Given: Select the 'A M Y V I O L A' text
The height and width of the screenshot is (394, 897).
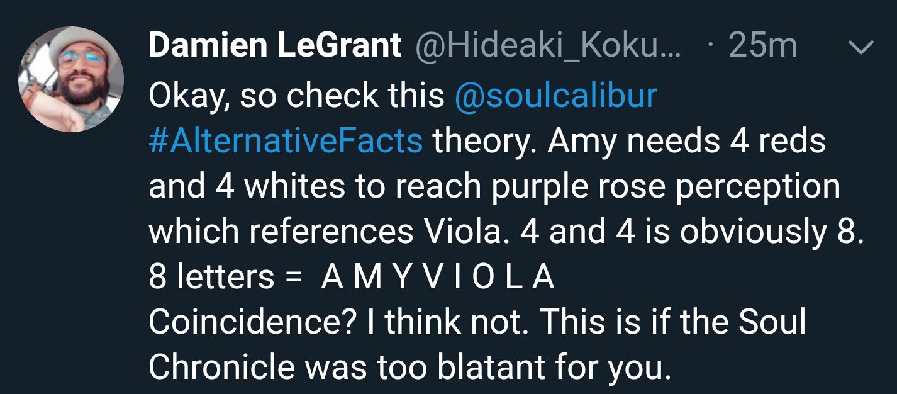Looking at the screenshot, I should 438,278.
